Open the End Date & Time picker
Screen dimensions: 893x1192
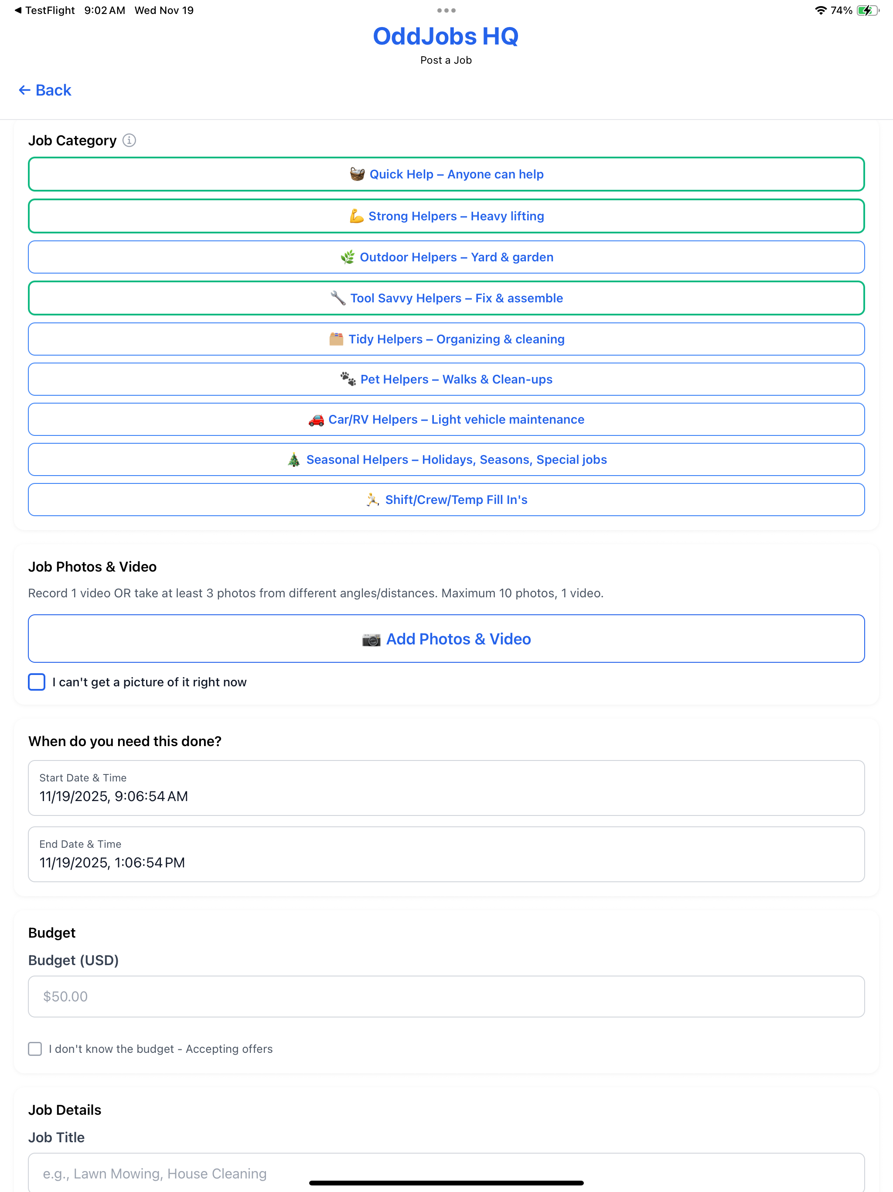[x=446, y=854]
